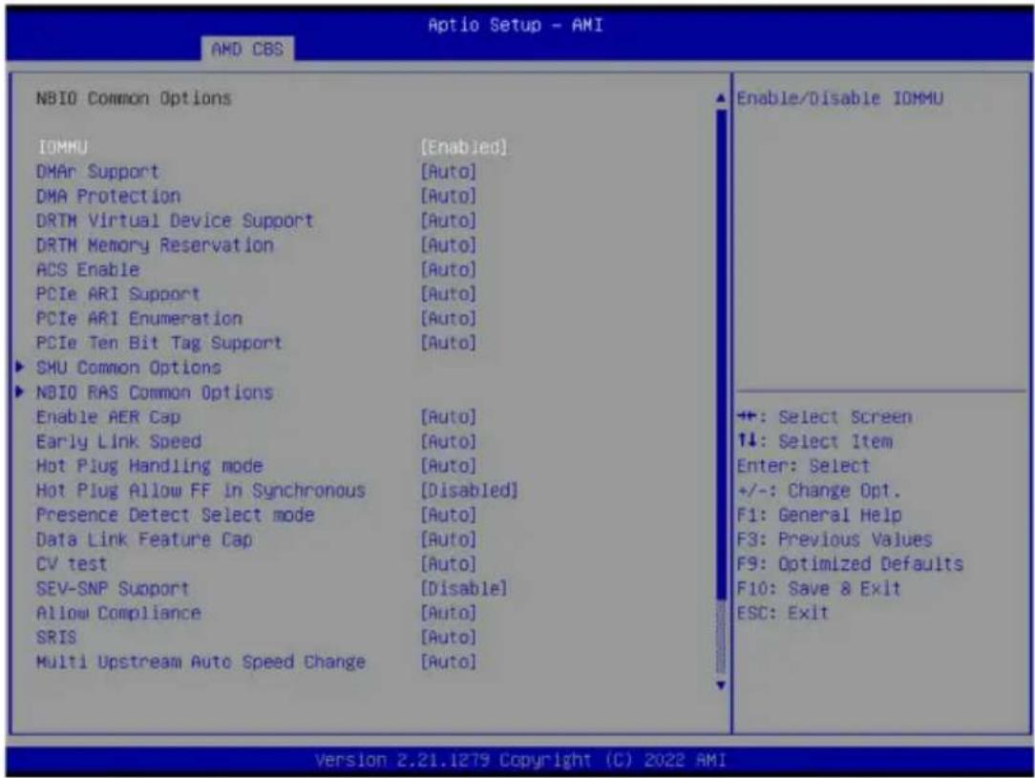Click NBIO Common Options heading

[x=134, y=98]
